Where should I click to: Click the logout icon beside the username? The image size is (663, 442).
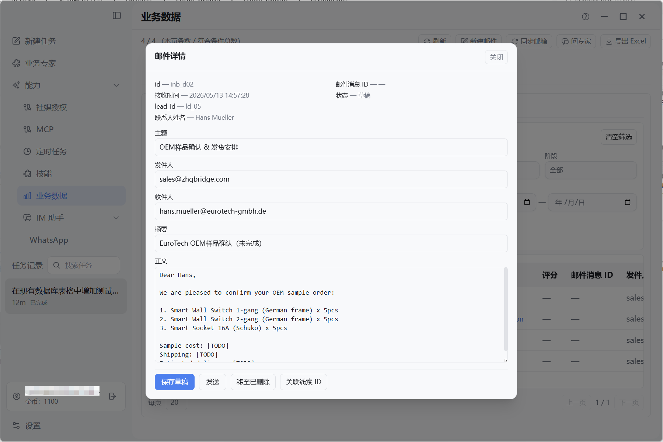click(x=113, y=396)
